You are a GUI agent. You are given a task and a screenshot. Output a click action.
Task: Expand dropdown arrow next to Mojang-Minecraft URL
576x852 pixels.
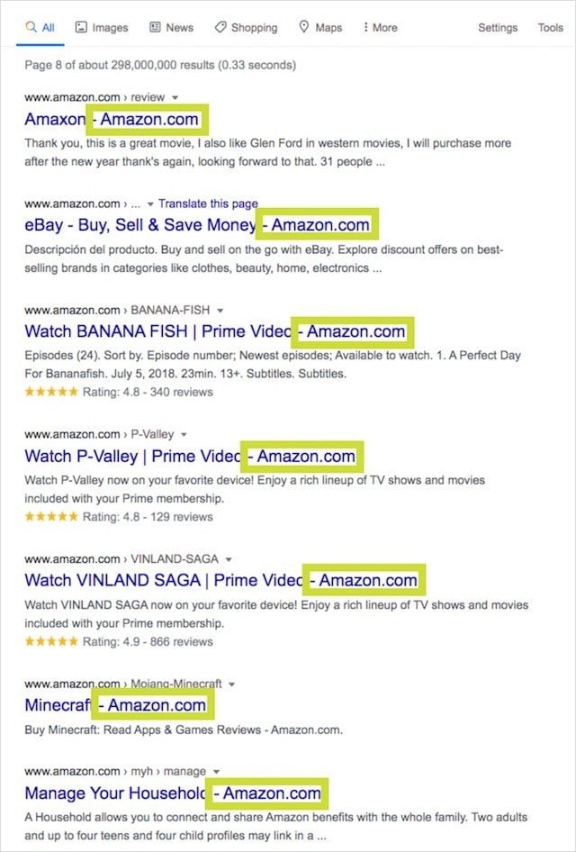tap(232, 684)
